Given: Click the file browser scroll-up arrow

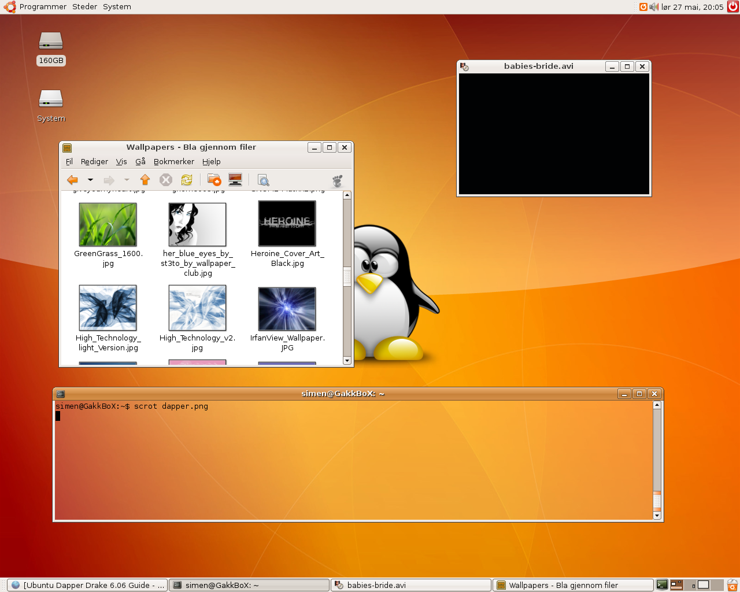Looking at the screenshot, I should tap(347, 195).
